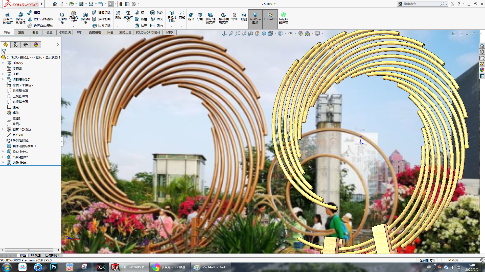Click the Lofted Cut (放样切割) tool
This screenshot has height=272, width=485.
(x=101, y=19)
